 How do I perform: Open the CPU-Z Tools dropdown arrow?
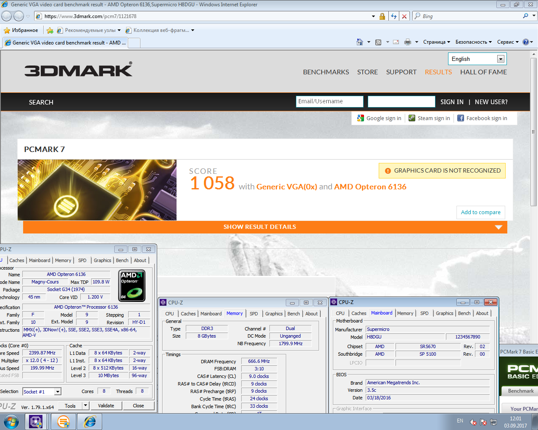coord(86,406)
